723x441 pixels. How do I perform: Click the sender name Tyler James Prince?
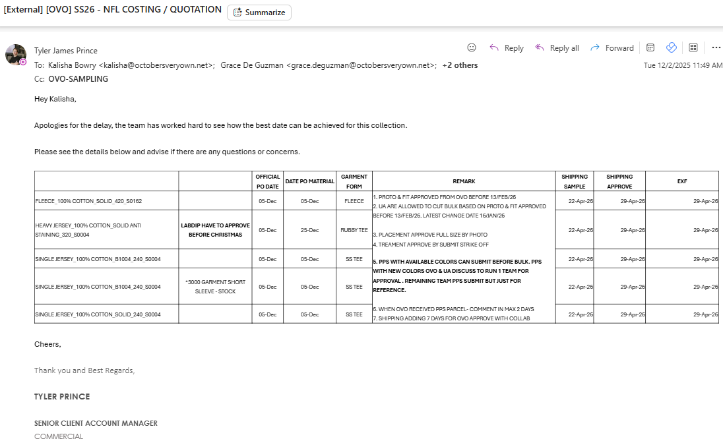click(65, 51)
